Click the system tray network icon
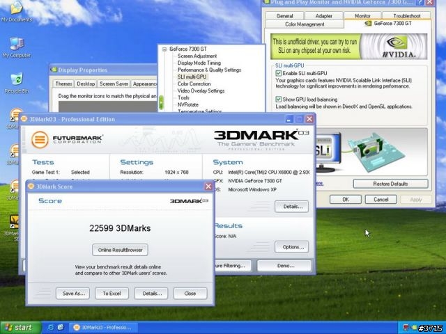The image size is (446, 334). point(406,328)
